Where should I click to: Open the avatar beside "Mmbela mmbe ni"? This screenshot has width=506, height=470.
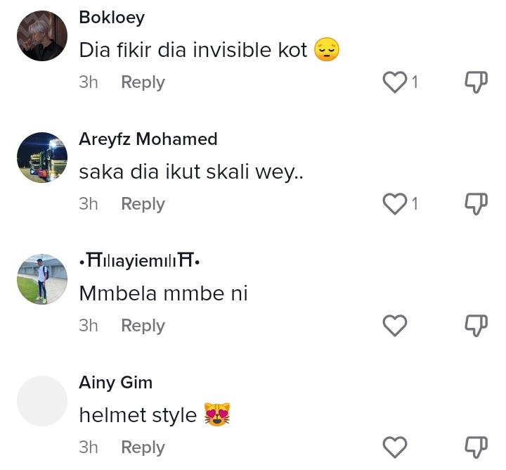(x=42, y=279)
